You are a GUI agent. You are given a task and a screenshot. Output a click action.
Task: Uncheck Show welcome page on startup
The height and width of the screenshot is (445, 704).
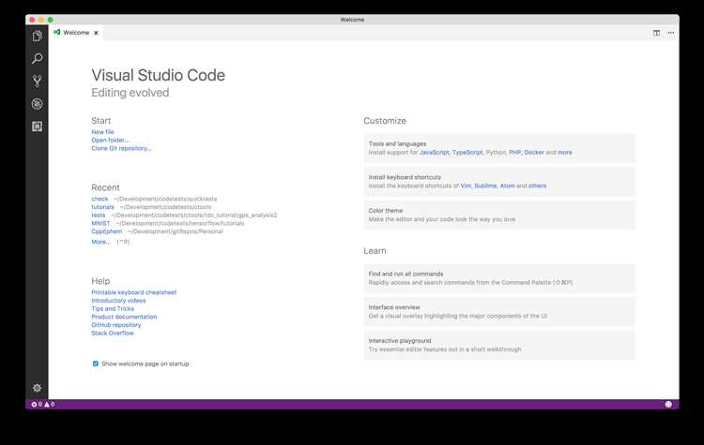coord(95,363)
